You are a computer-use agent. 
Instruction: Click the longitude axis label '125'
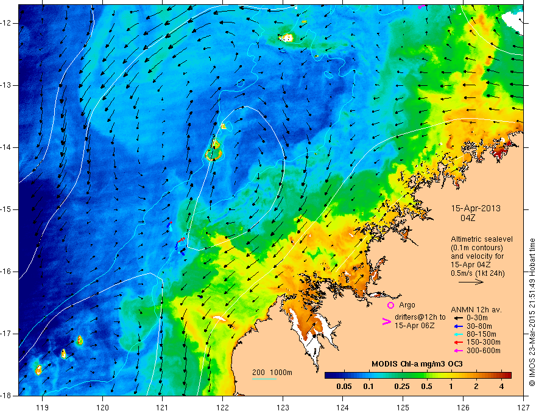(403, 407)
